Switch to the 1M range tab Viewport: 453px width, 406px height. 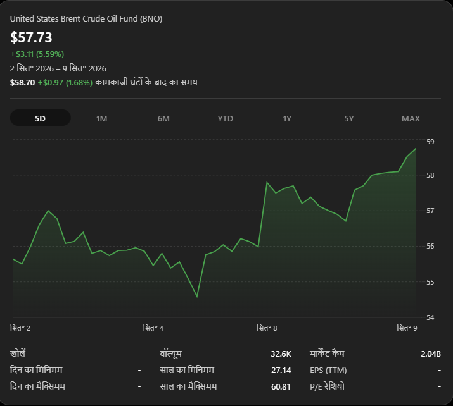(102, 118)
